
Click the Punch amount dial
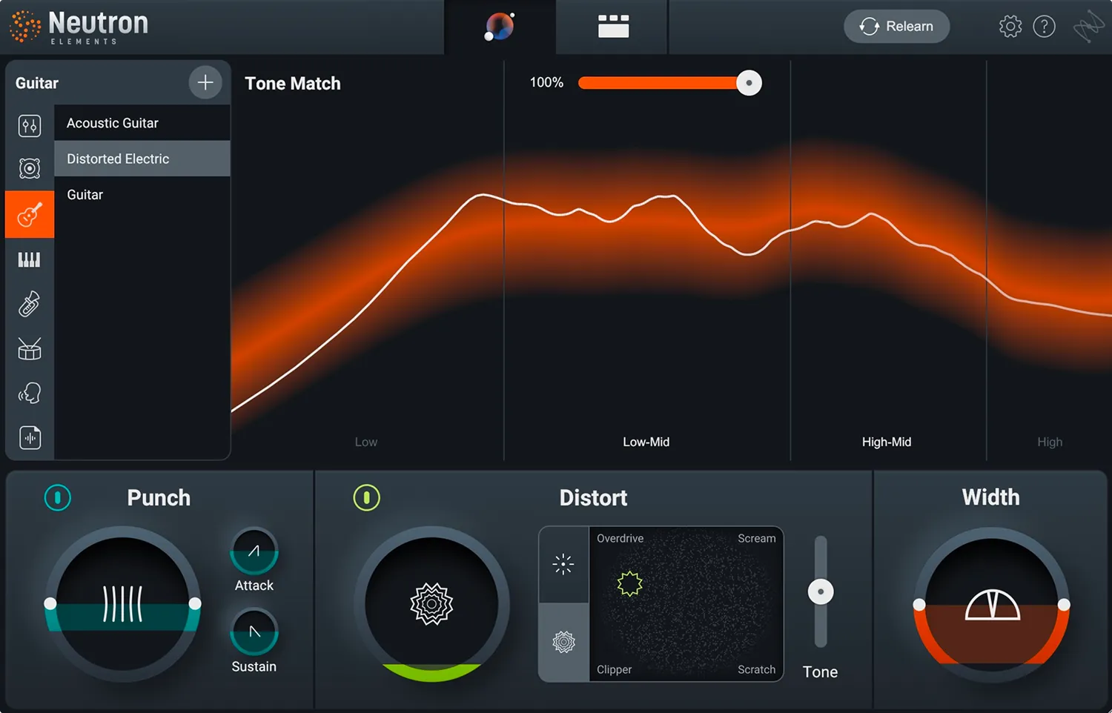(122, 603)
